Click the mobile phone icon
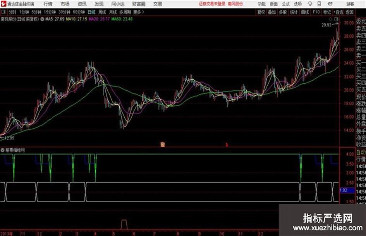The width and height of the screenshot is (366, 236). coord(319,4)
